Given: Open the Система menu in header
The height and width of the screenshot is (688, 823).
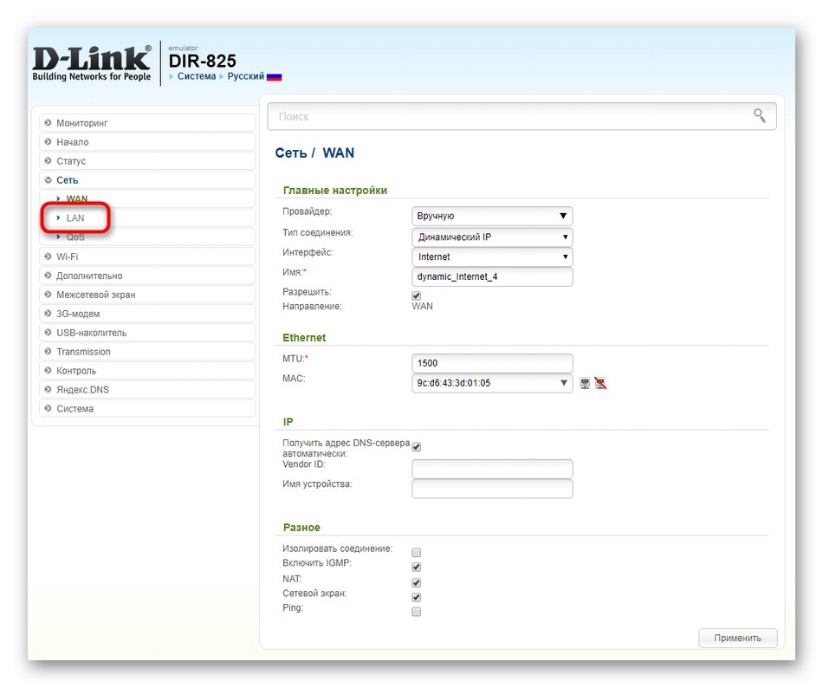Looking at the screenshot, I should 197,76.
